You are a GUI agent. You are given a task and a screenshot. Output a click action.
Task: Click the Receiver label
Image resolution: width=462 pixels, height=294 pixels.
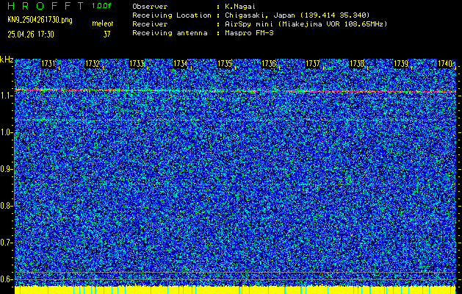point(150,24)
